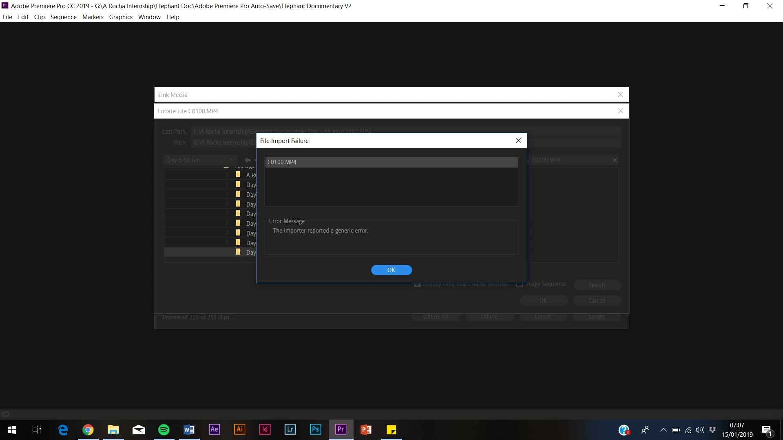This screenshot has width=783, height=440.
Task: Close the File Import Failure dialog
Action: [518, 141]
